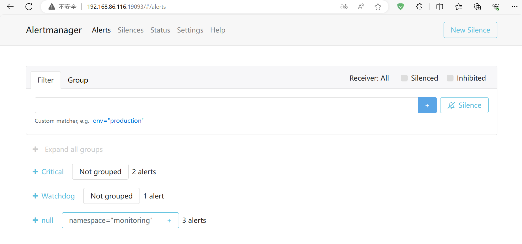The height and width of the screenshot is (244, 522).
Task: Click the "2 alerts" count text
Action: point(144,172)
